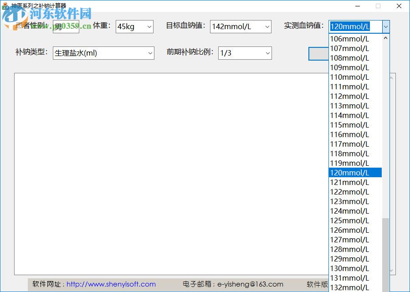Image resolution: width=410 pixels, height=292 pixels.
Task: Choose the 126mmol/L value
Action: [355, 230]
